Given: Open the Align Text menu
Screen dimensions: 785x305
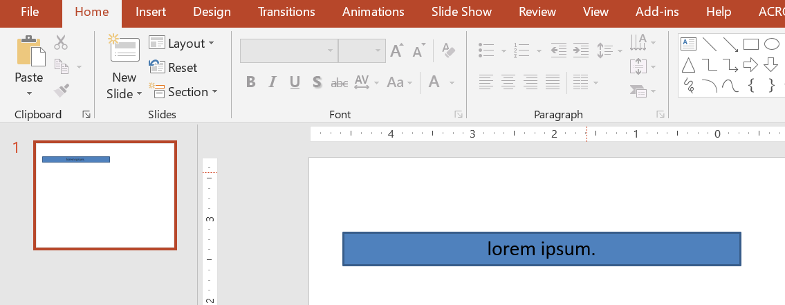Looking at the screenshot, I should click(x=643, y=66).
